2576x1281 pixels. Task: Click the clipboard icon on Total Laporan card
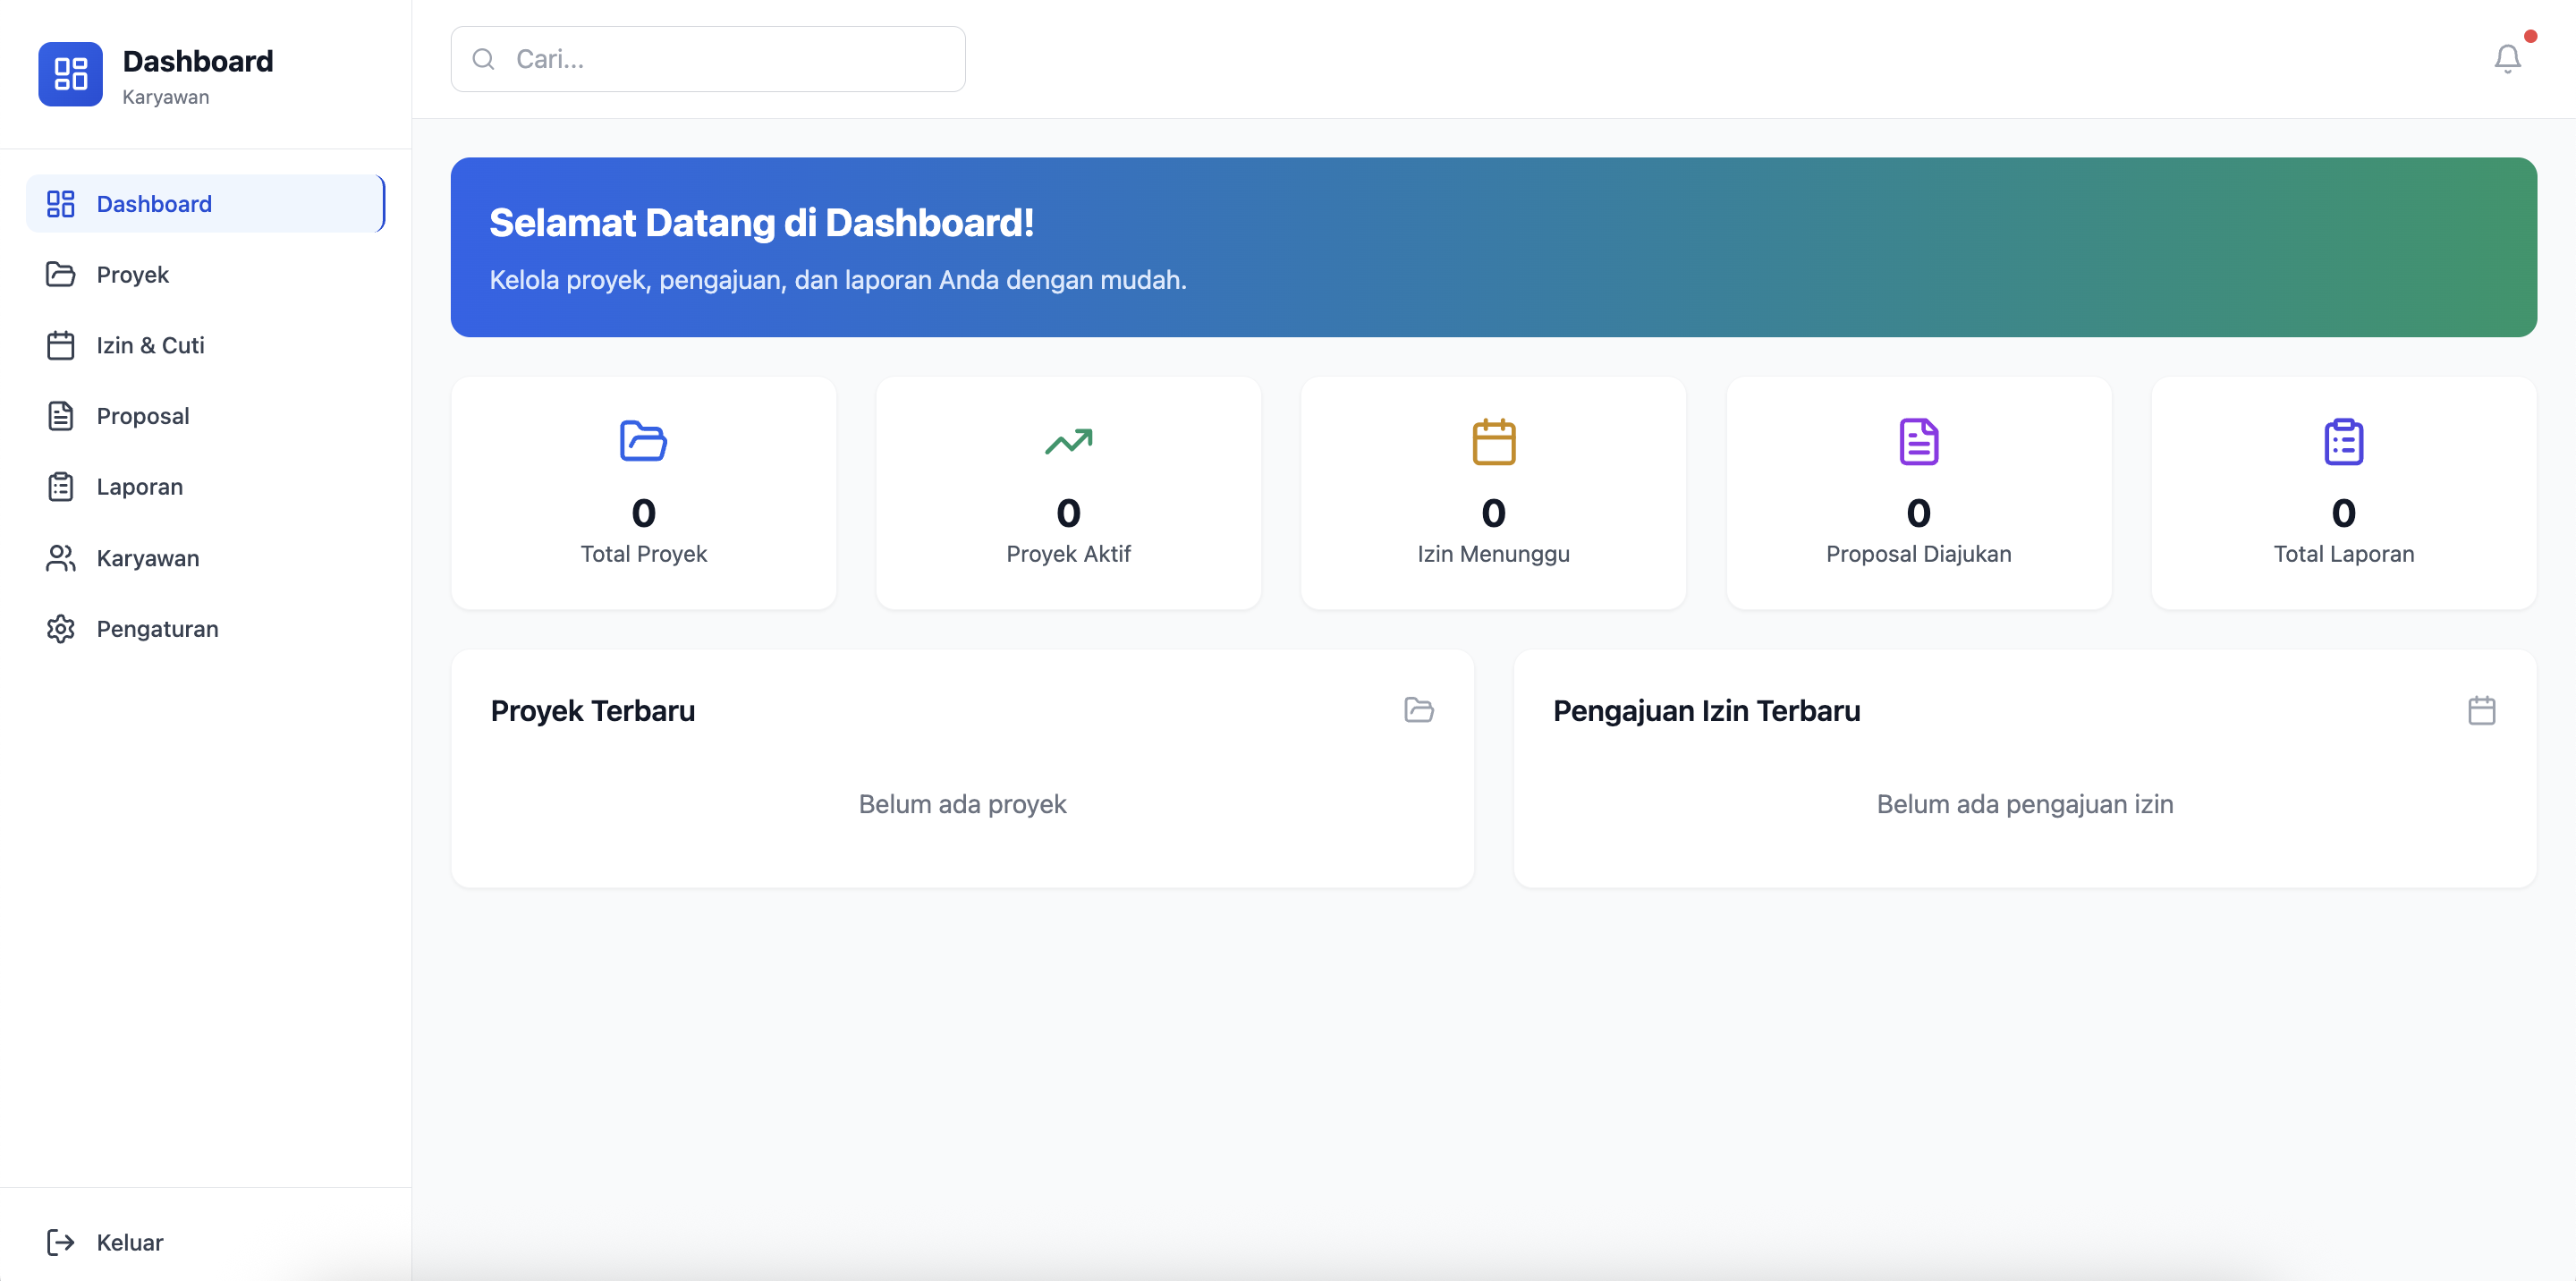(x=2344, y=441)
